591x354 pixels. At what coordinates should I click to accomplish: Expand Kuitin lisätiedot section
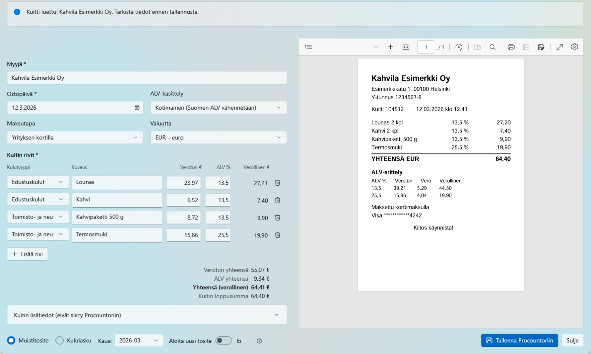tap(147, 315)
